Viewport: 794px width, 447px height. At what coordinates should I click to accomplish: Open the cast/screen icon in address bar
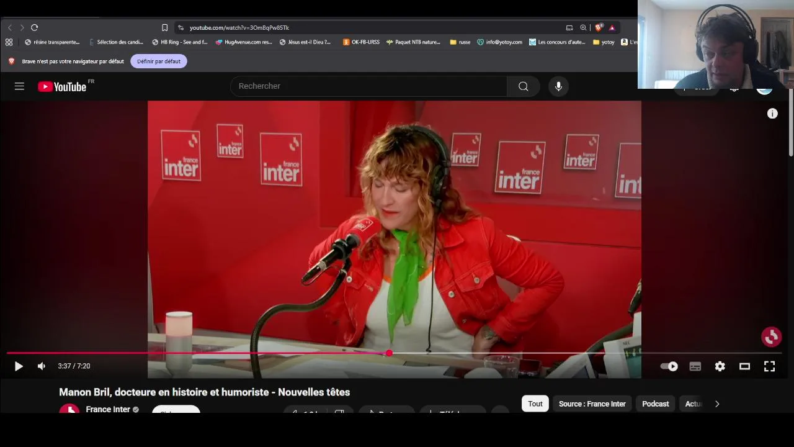[569, 27]
